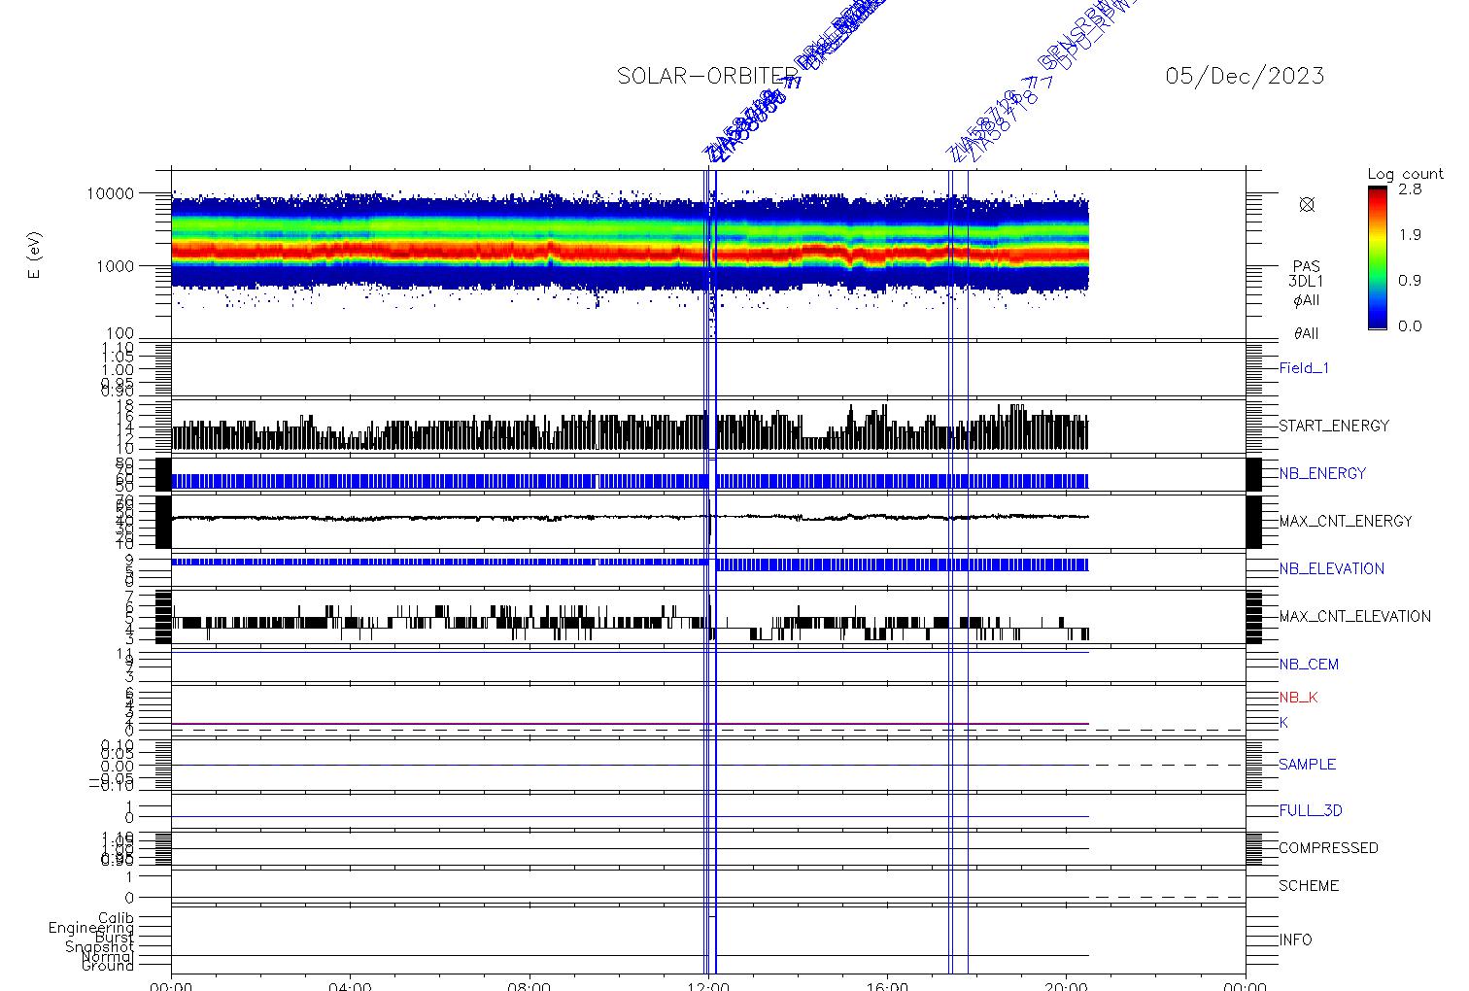Click the 3DL1 label
This screenshot has height=991, width=1469.
[x=1306, y=282]
